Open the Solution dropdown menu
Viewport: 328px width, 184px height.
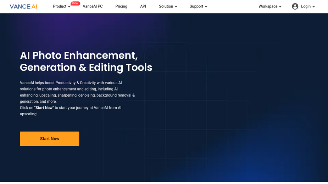point(168,6)
